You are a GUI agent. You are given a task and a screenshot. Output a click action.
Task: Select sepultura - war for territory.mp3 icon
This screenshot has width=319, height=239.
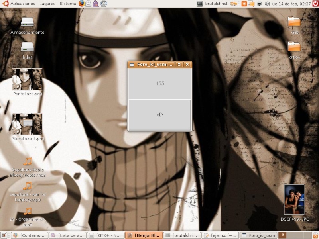(28, 186)
